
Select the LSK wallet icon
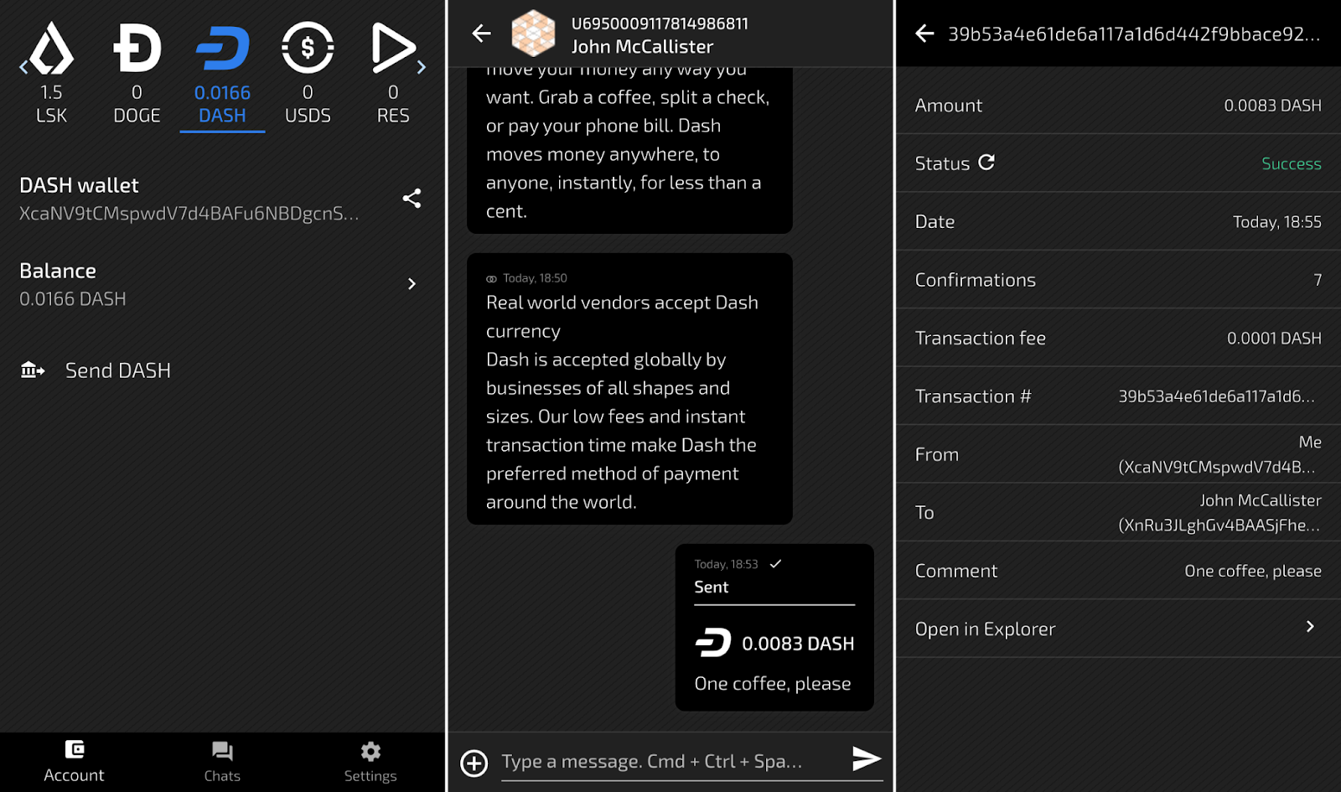pos(51,48)
